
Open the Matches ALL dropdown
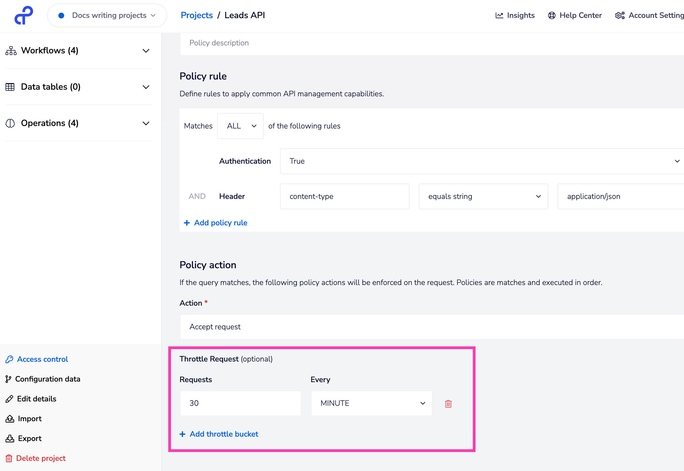240,126
